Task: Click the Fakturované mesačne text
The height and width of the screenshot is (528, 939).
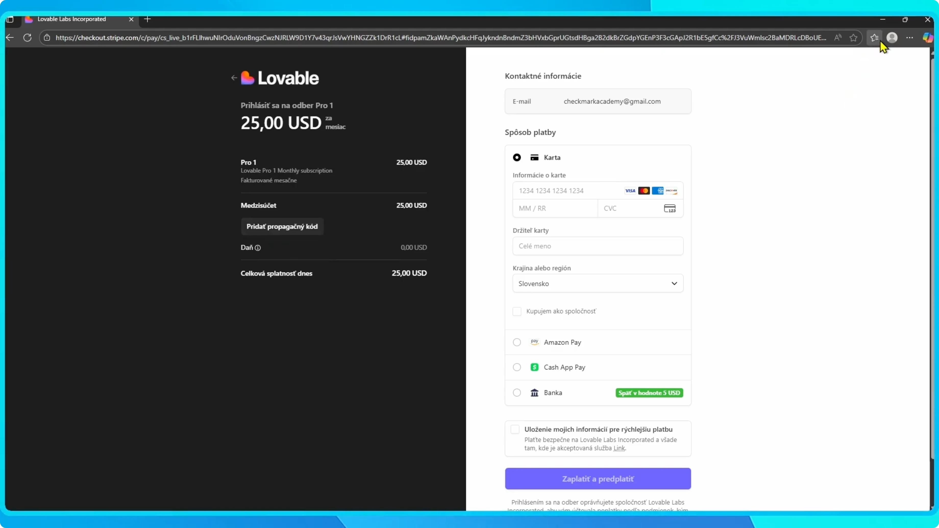Action: (x=269, y=180)
